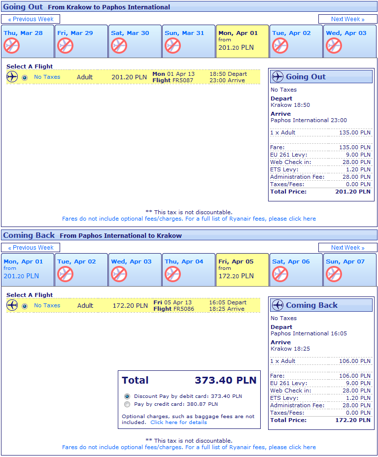The height and width of the screenshot is (457, 378).
Task: Click no-flight icon under Wed, Apr 03 outbound
Action: 334,46
